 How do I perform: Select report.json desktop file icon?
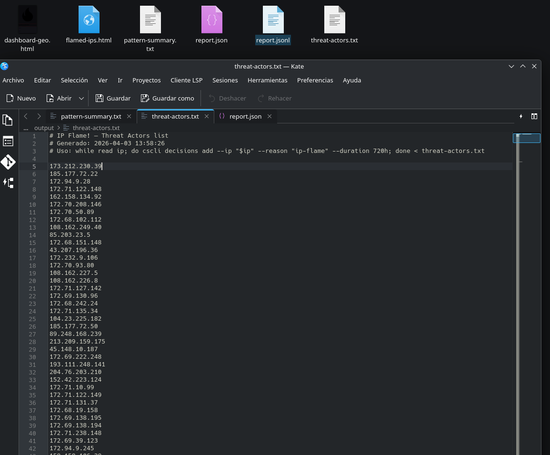pos(211,25)
